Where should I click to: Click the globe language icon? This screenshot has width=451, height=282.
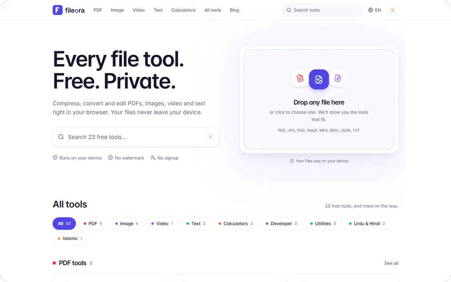click(370, 10)
